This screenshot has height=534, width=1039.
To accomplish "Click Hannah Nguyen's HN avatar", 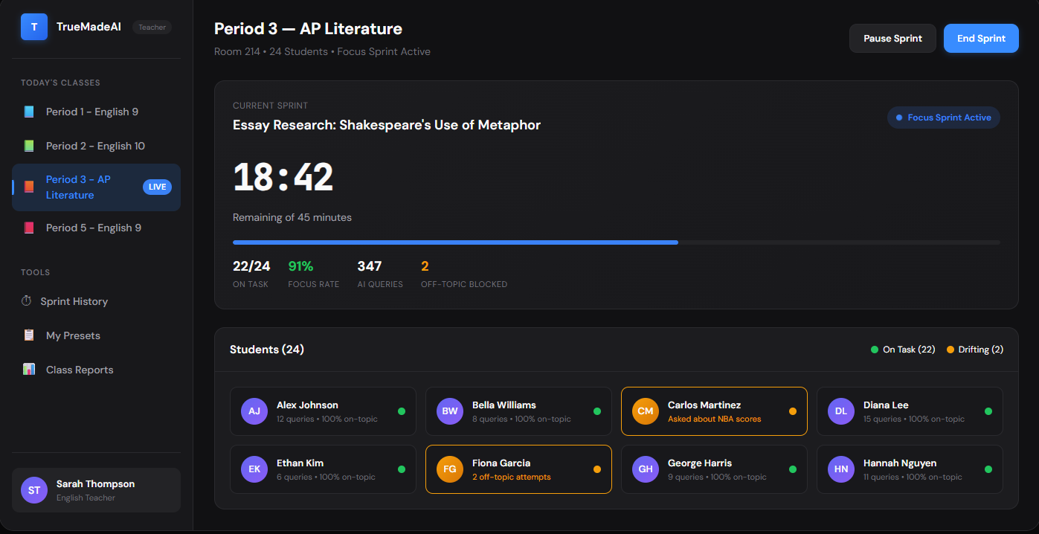I will [841, 469].
